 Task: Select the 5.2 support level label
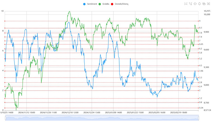tap(200, 59)
